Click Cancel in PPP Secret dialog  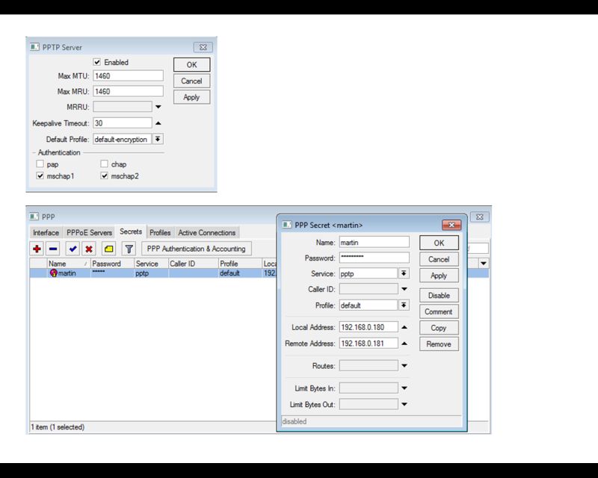click(439, 259)
